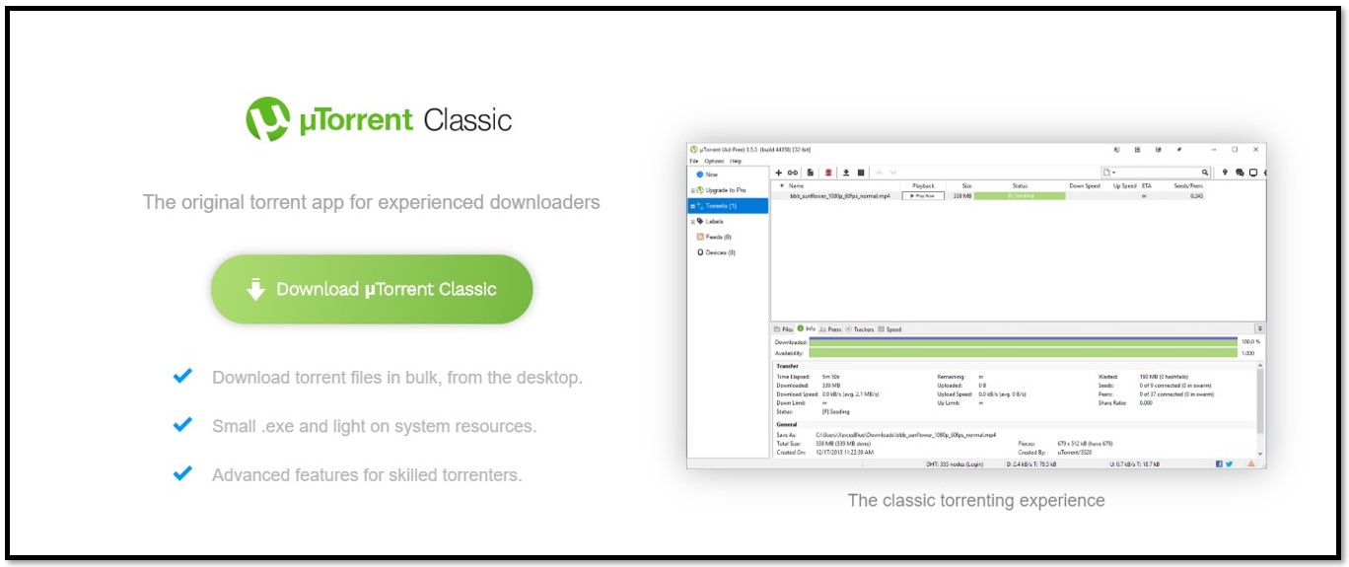Collapse the detail pane with the corner arrow
The image size is (1349, 567).
click(1259, 328)
